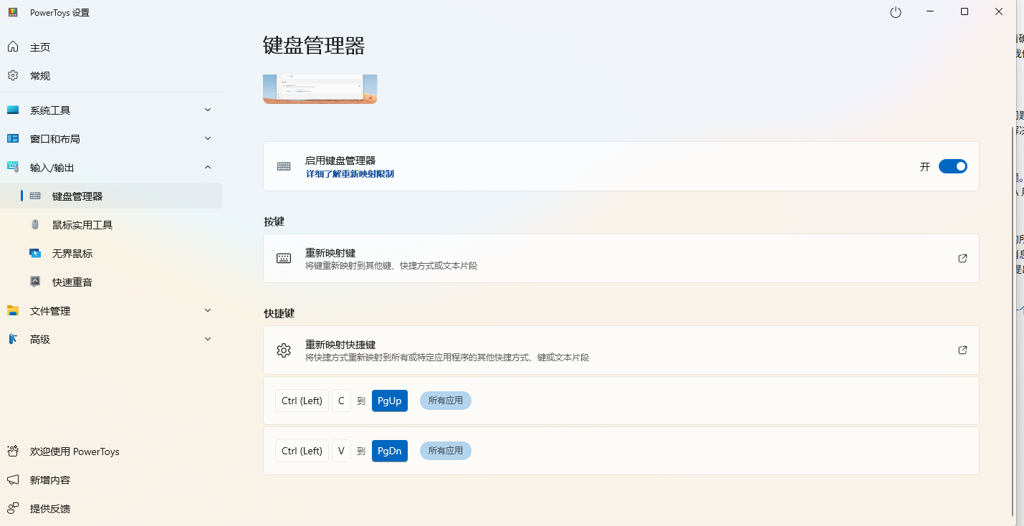The image size is (1024, 526).
Task: Open 欢迎使用 PowerToys page
Action: [x=111, y=451]
